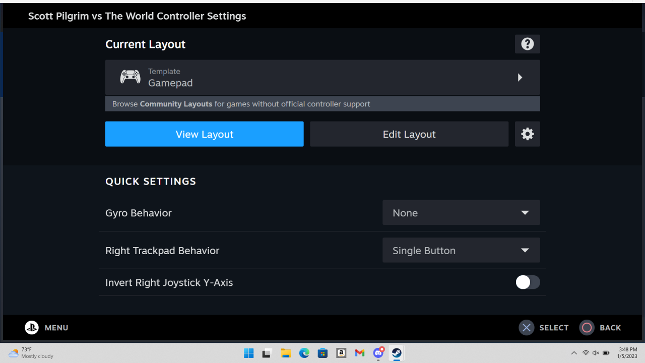
Task: Open the Right Trackpad Behavior dropdown
Action: (461, 251)
